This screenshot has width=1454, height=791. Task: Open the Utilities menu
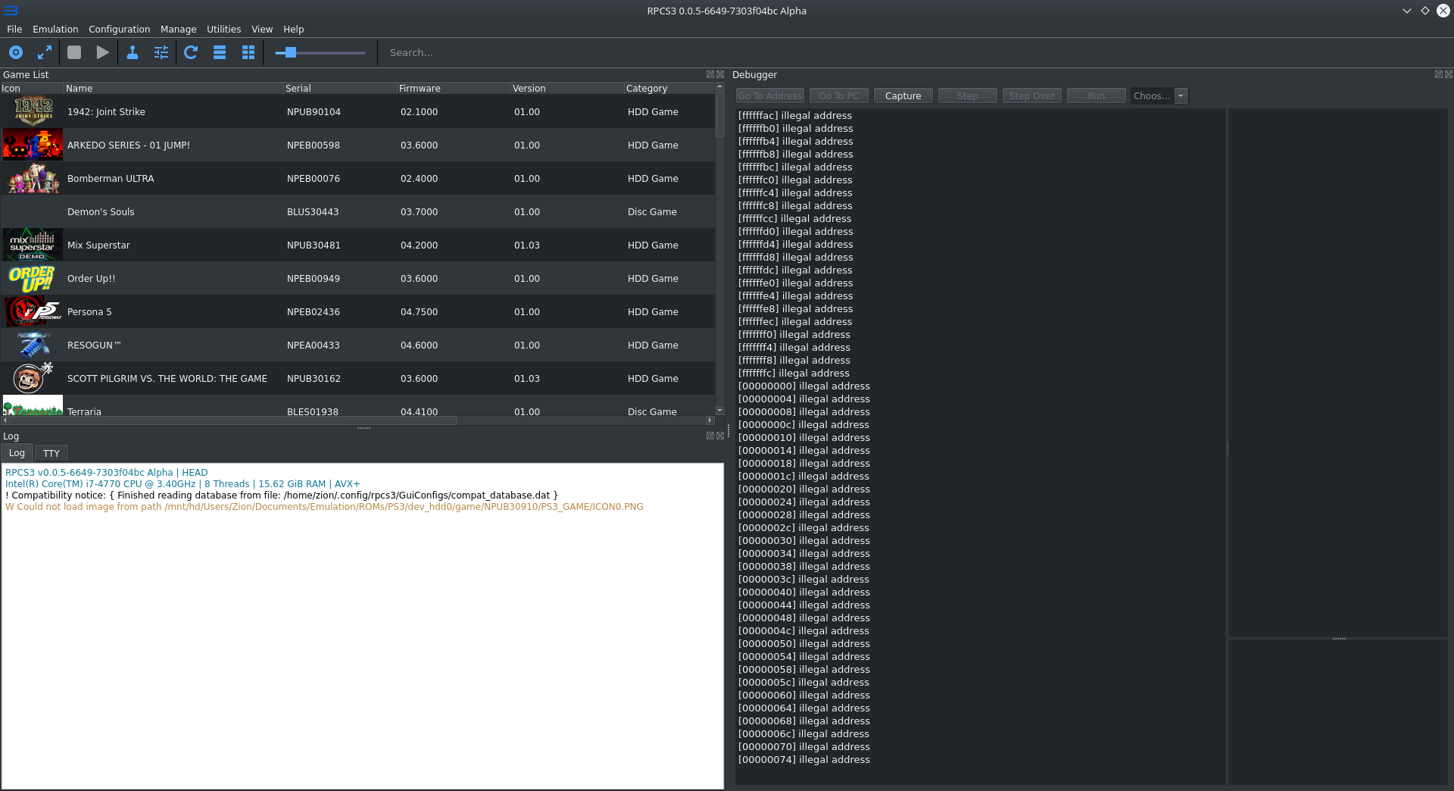click(223, 29)
